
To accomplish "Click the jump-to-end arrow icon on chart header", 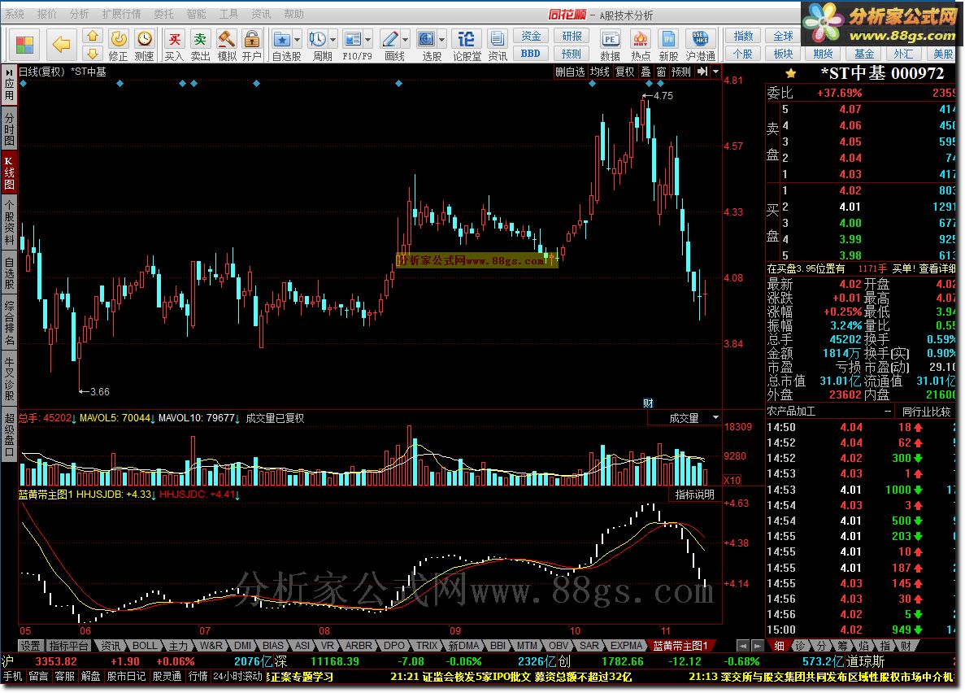I will [x=702, y=72].
